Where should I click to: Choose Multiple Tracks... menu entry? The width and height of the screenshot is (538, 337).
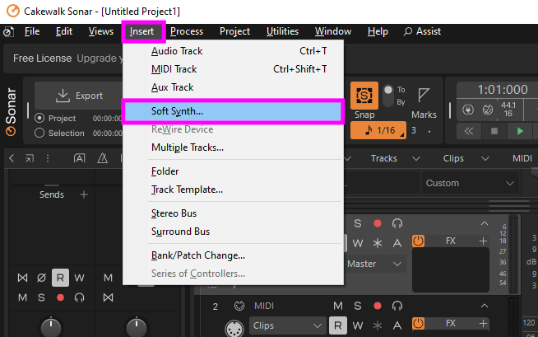click(234, 147)
